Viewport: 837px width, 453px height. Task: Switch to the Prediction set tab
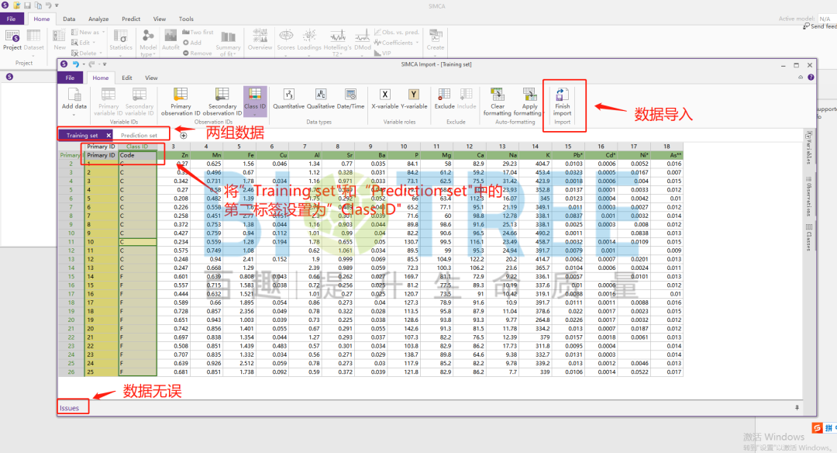pos(139,135)
